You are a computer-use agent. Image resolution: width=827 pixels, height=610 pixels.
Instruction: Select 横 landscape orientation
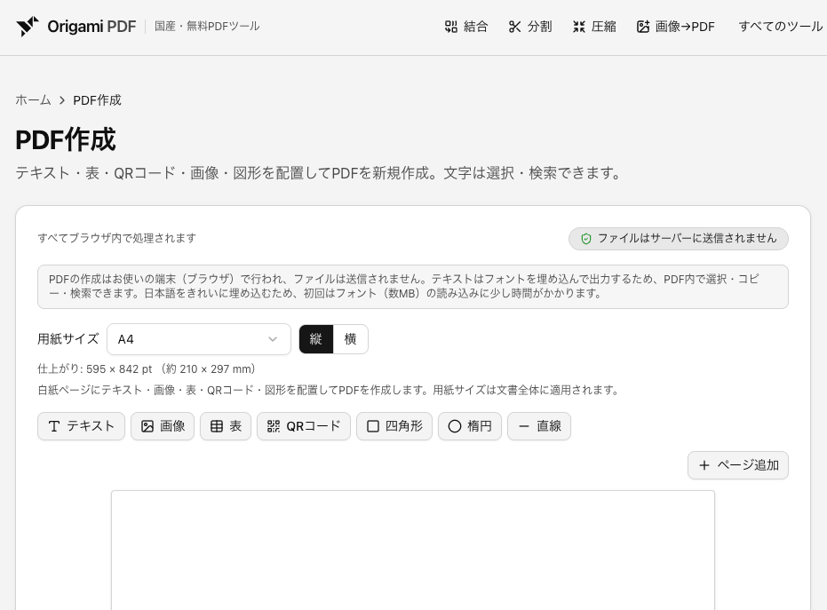tap(350, 339)
